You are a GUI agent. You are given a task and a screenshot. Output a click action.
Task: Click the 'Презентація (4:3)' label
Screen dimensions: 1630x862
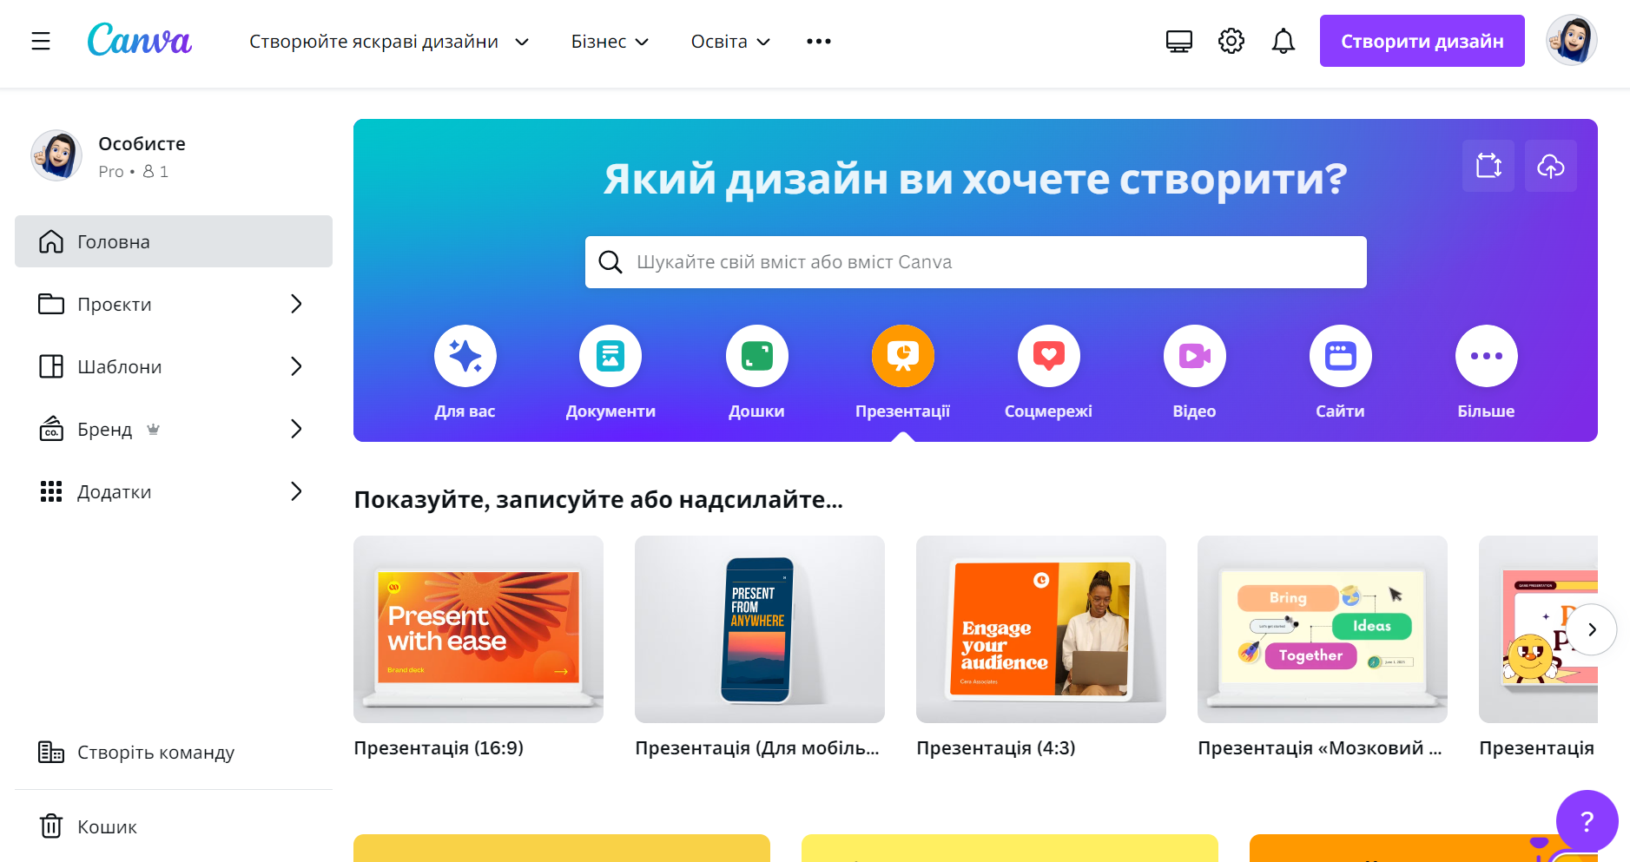[996, 748]
